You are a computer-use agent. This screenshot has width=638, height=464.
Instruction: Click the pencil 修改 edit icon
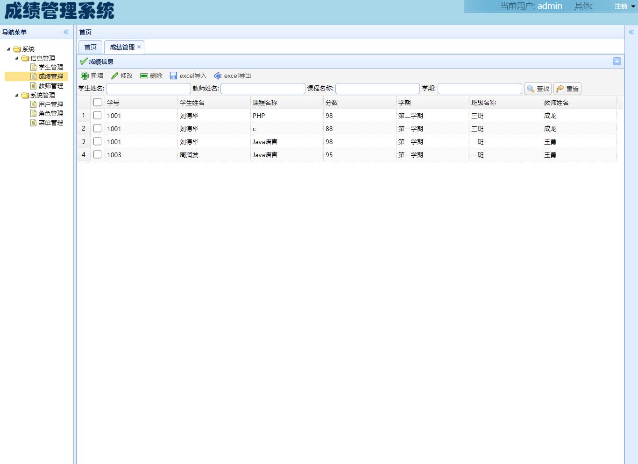[x=115, y=76]
